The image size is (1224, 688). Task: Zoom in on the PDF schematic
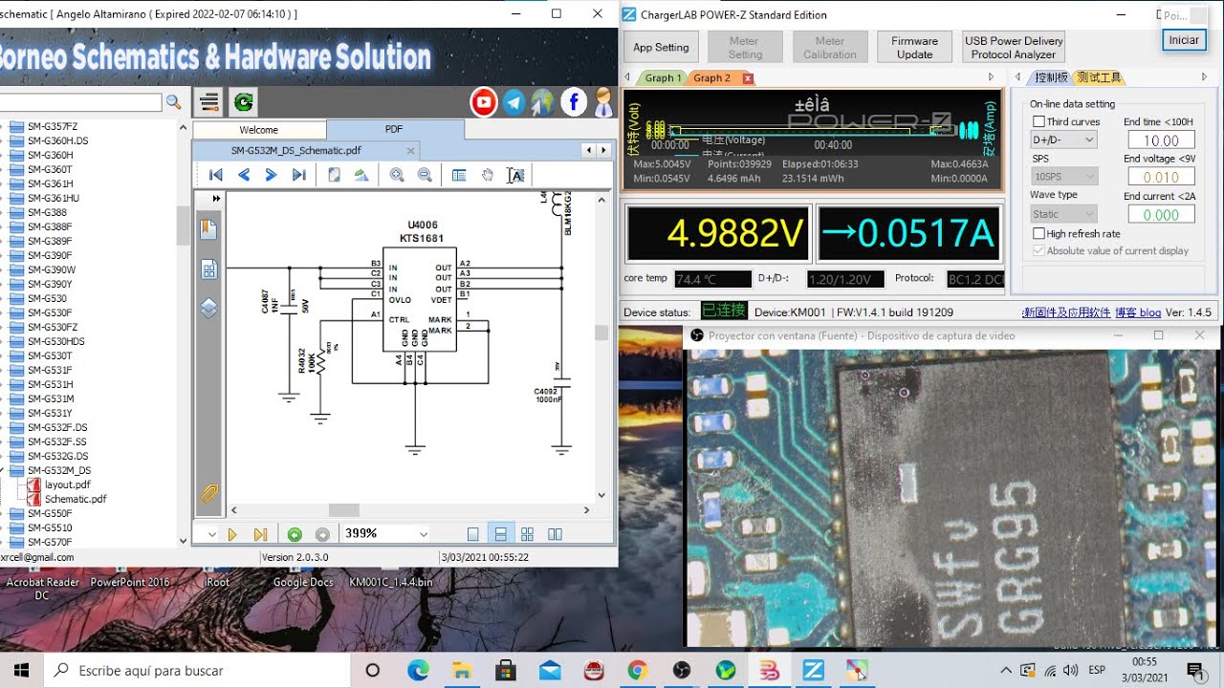point(397,175)
